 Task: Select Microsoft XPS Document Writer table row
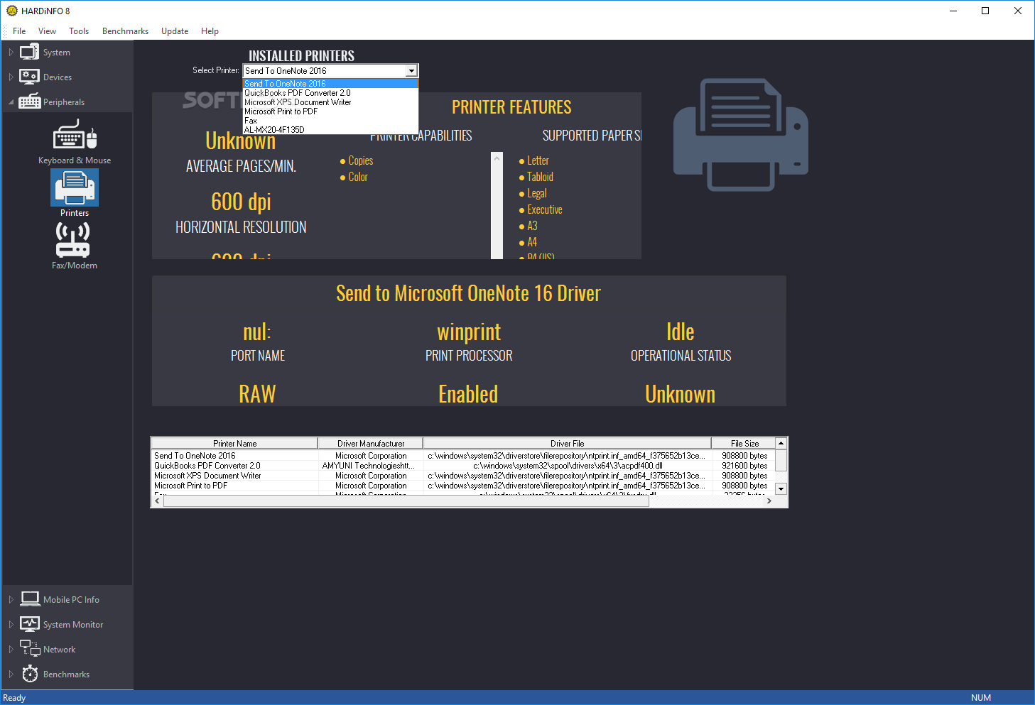click(463, 476)
